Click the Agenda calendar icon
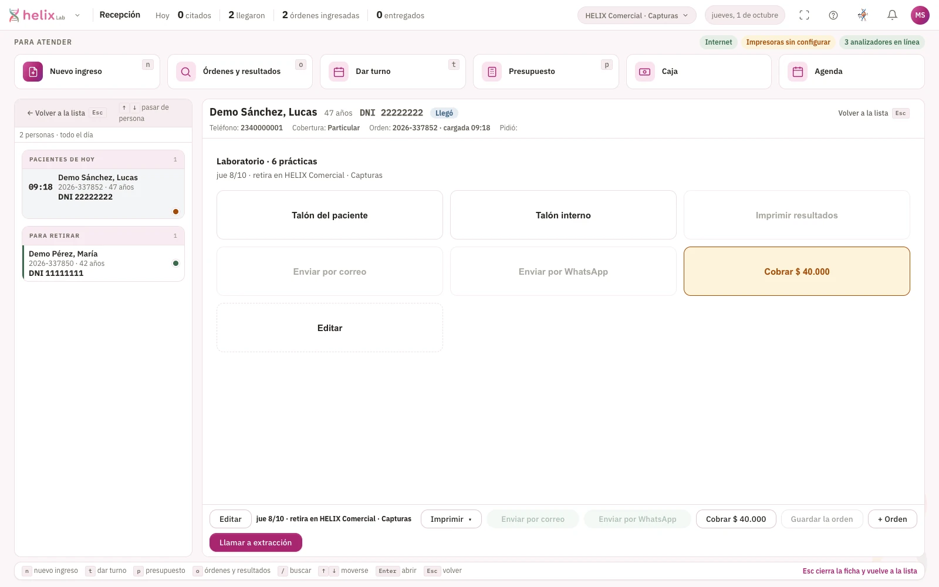939x587 pixels. click(798, 72)
